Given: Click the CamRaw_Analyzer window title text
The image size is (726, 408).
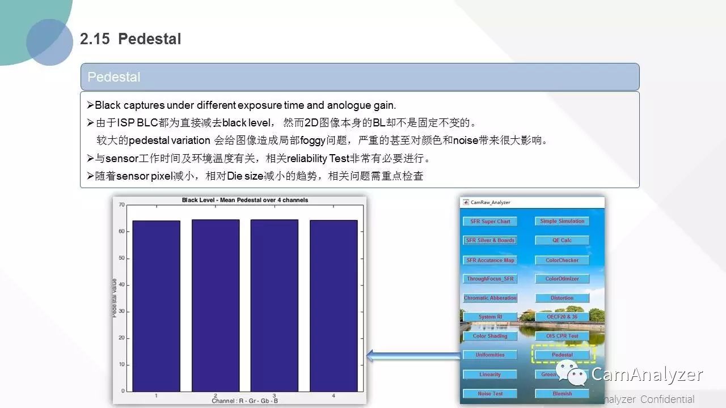Looking at the screenshot, I should [490, 202].
